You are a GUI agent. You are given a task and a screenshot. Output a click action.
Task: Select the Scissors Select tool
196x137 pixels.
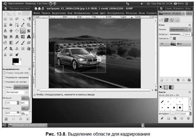(5, 25)
